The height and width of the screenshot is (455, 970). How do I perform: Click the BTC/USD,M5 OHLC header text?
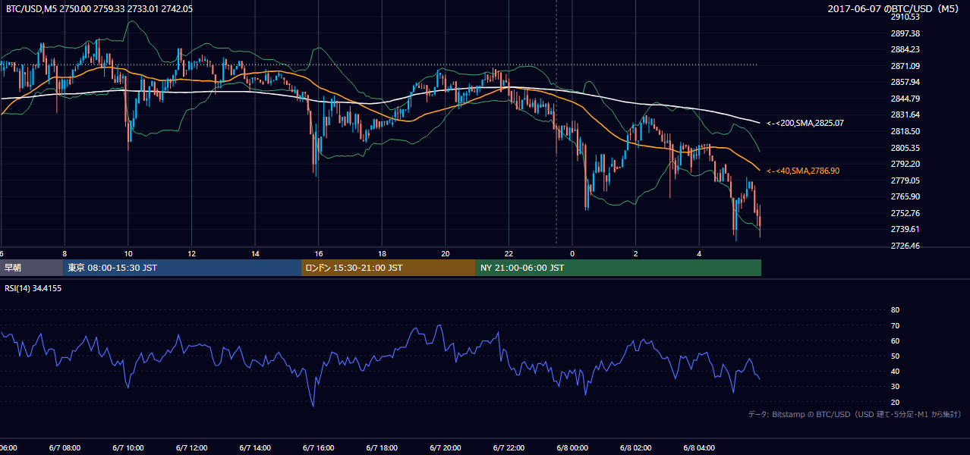[99, 9]
